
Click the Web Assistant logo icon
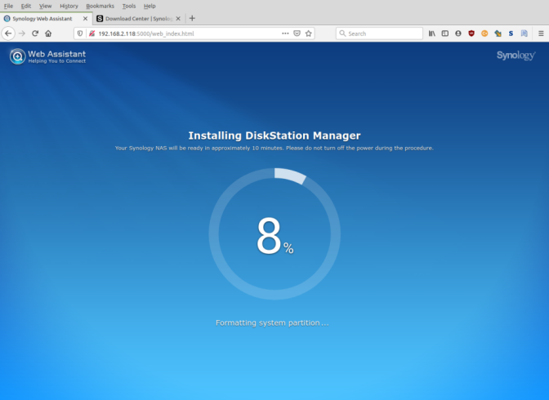click(17, 56)
